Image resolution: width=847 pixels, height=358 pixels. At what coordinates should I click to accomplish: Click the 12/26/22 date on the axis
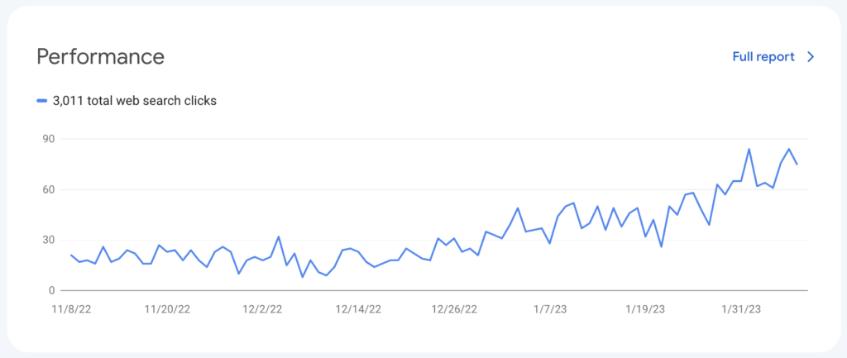pyautogui.click(x=454, y=309)
